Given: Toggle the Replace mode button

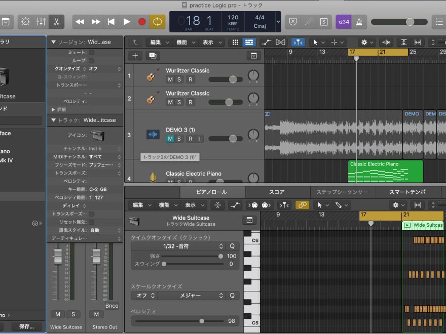Looking at the screenshot, I should 293,22.
